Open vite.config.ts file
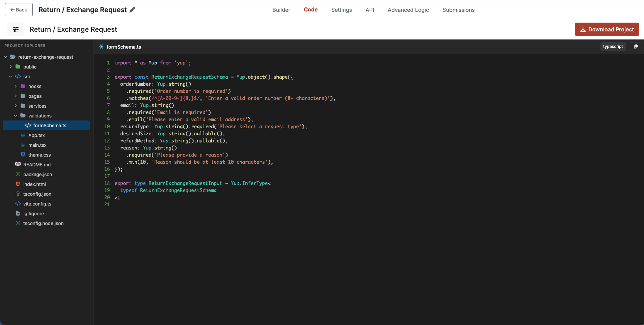644x325 pixels. pyautogui.click(x=37, y=204)
